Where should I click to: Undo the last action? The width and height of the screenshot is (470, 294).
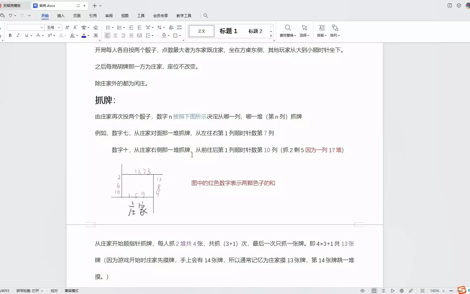10,15
